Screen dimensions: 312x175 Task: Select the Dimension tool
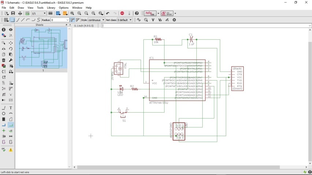[x=11, y=136]
